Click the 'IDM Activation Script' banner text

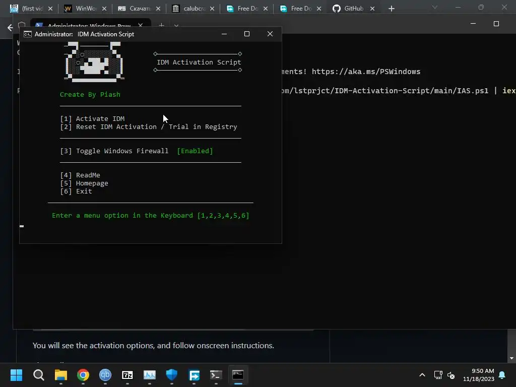click(199, 62)
